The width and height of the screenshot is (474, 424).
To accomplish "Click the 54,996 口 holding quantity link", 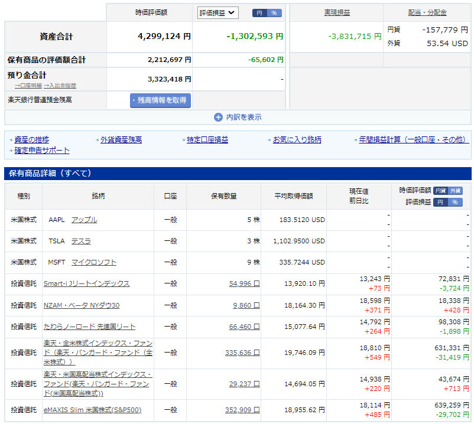I will tap(244, 283).
